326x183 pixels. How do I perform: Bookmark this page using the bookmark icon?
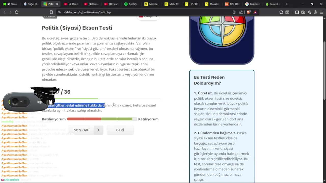point(51,12)
